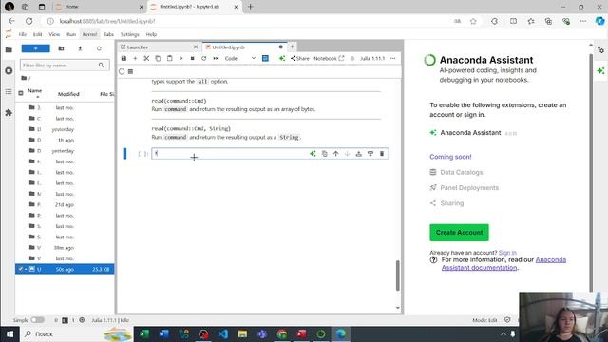Uncheck the selected notebook file's checkbox
This screenshot has height=342, width=608.
(x=21, y=269)
